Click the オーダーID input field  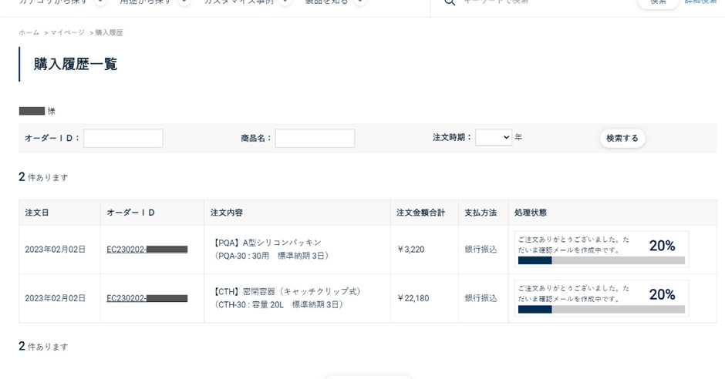point(123,139)
